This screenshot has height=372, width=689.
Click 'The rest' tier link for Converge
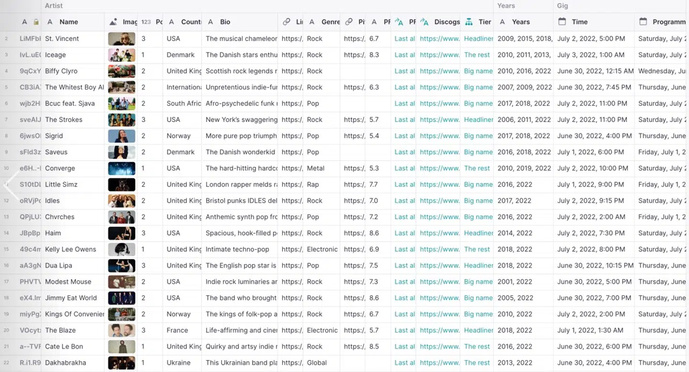(x=477, y=168)
